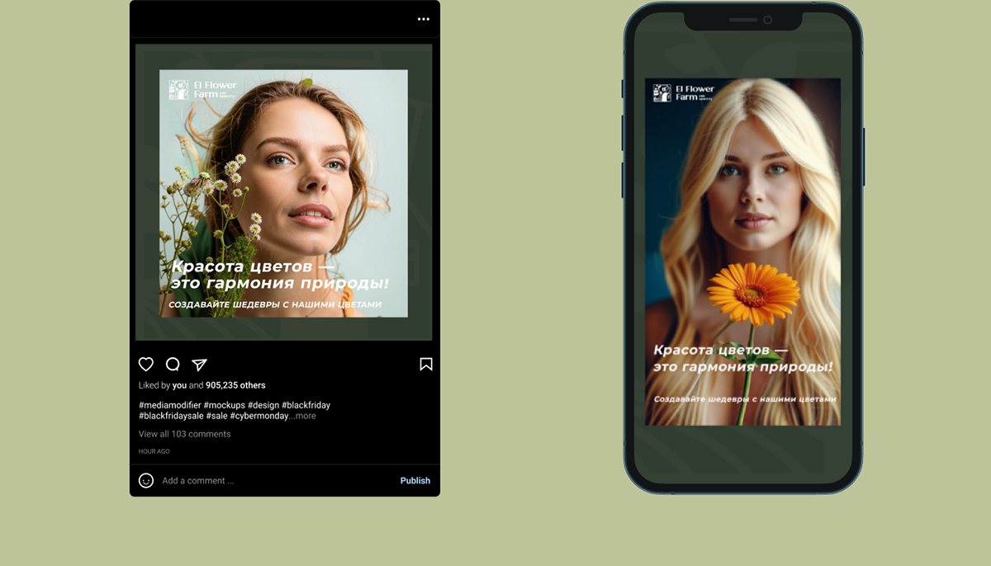The height and width of the screenshot is (566, 991).
Task: Open View all 103 comments
Action: pos(184,434)
